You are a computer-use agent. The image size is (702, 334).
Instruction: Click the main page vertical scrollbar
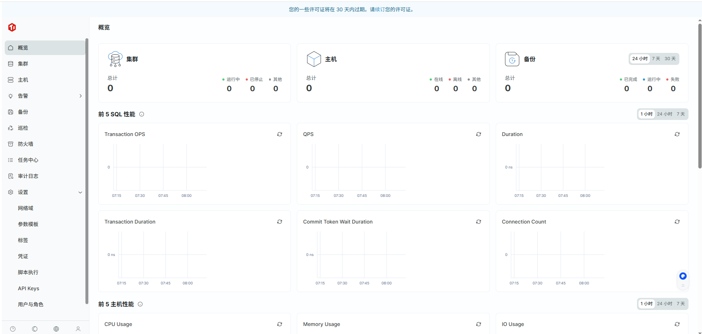click(699, 96)
